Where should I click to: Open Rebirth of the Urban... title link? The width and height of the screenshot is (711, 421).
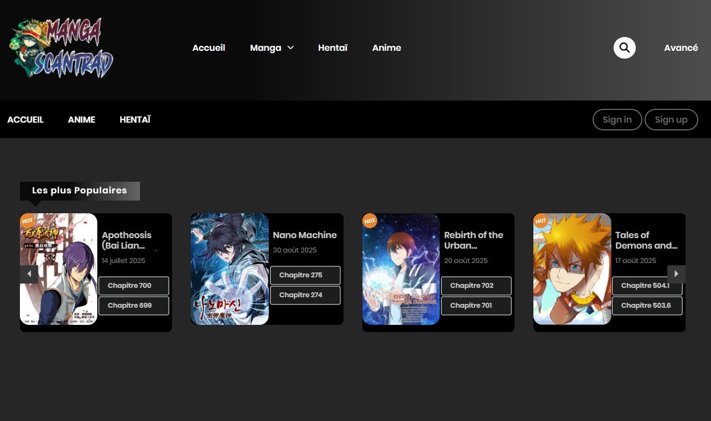(x=474, y=240)
